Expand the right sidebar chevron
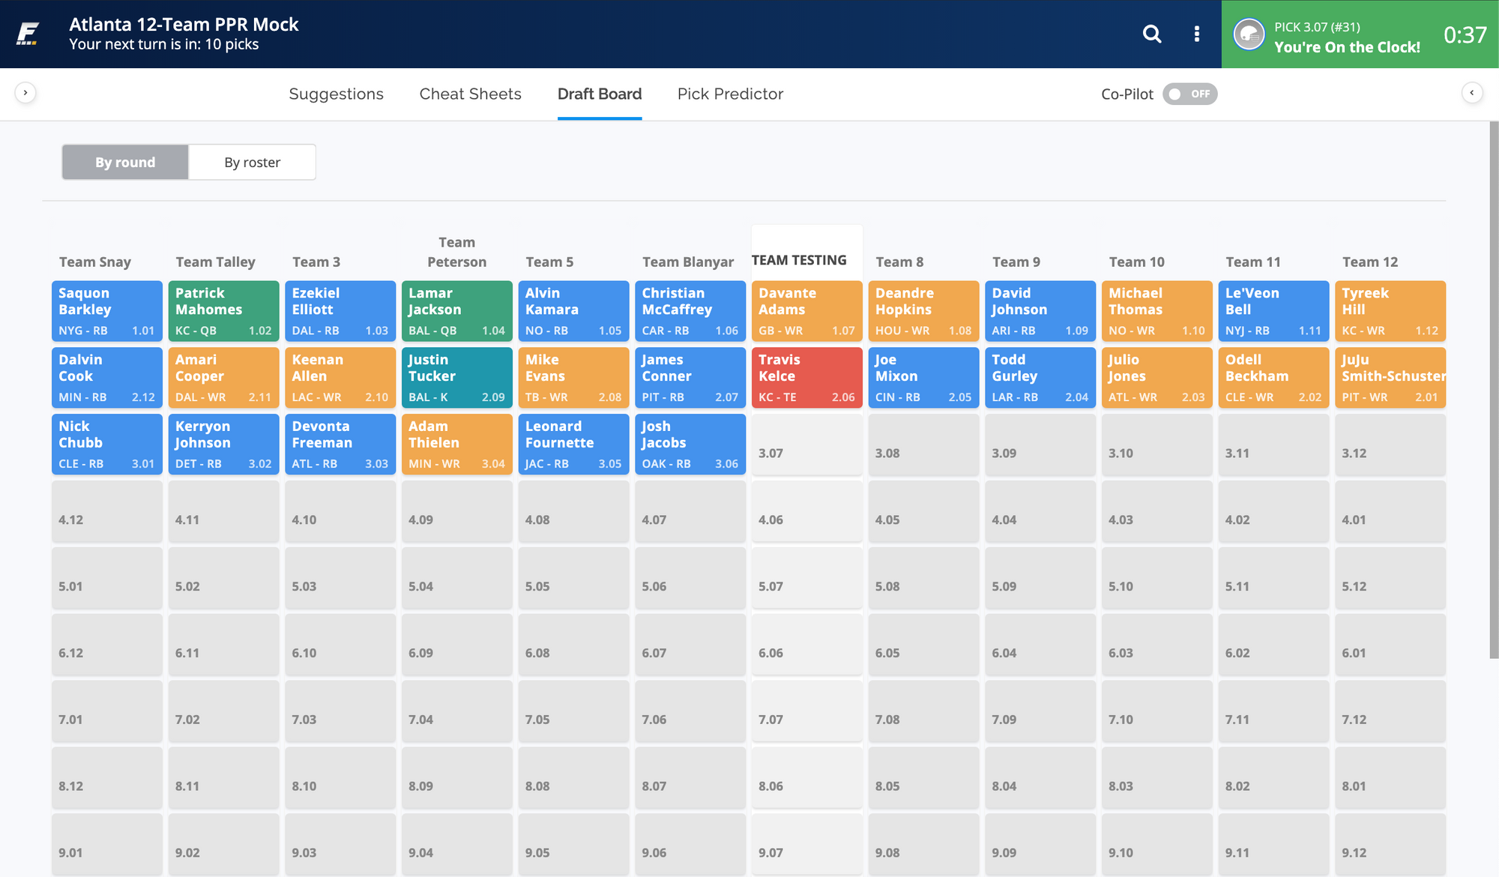This screenshot has height=877, width=1499. coord(1472,93)
